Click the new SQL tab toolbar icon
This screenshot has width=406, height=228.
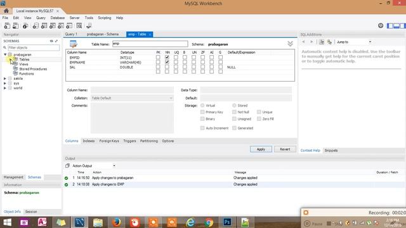point(7,25)
